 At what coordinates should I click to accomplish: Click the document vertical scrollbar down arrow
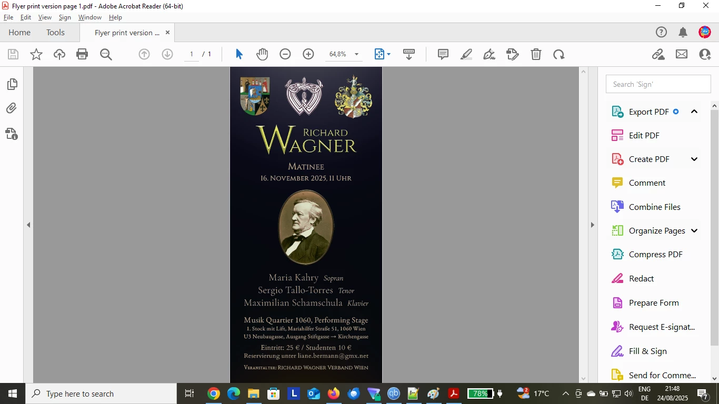pos(583,379)
